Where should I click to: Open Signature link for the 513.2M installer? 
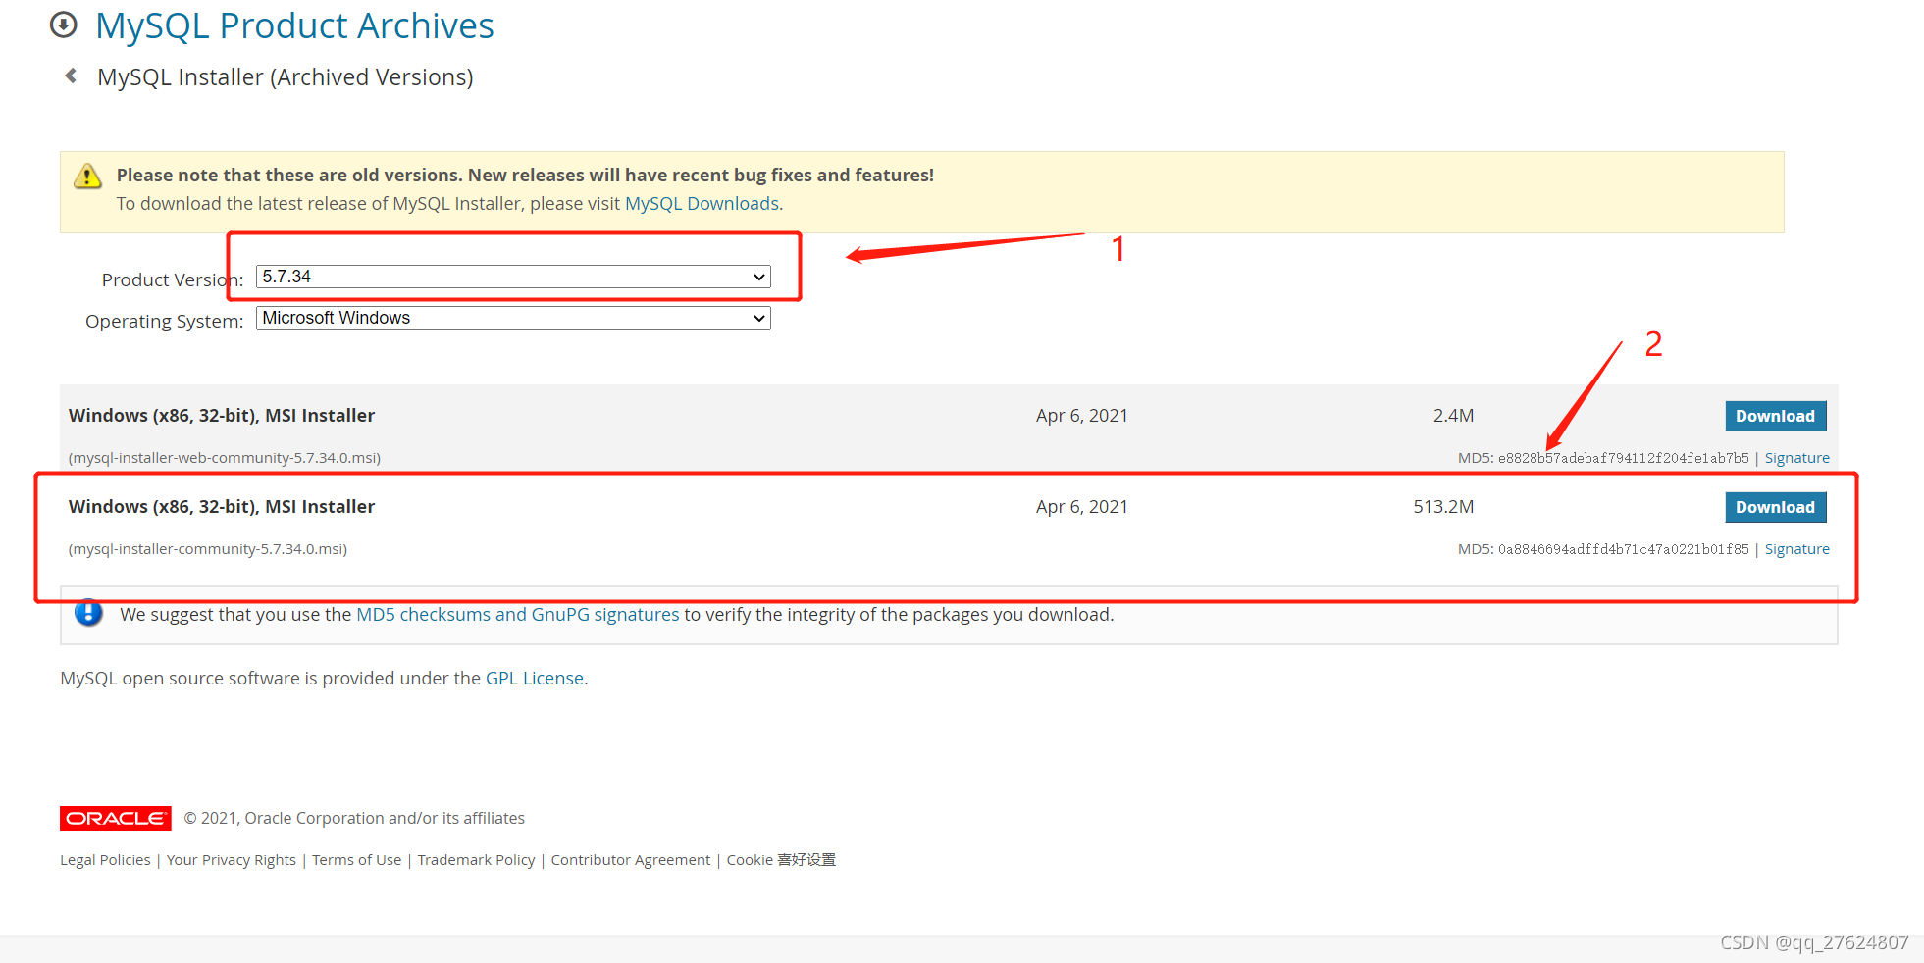(1796, 549)
